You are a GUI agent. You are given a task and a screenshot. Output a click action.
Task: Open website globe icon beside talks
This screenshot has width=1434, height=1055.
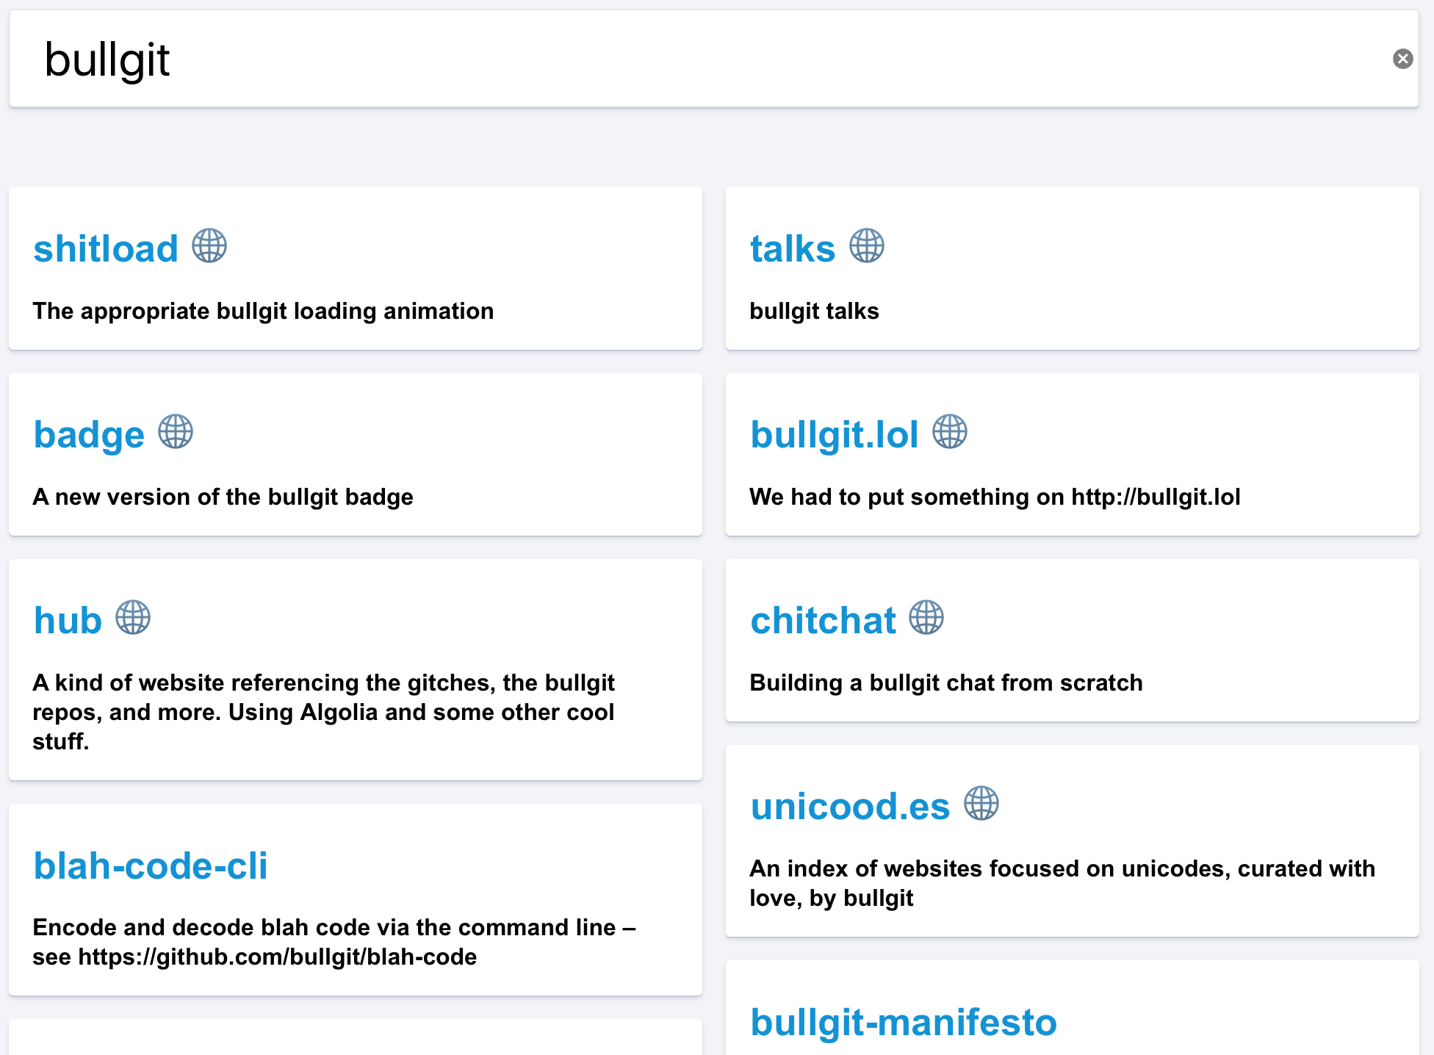point(867,246)
